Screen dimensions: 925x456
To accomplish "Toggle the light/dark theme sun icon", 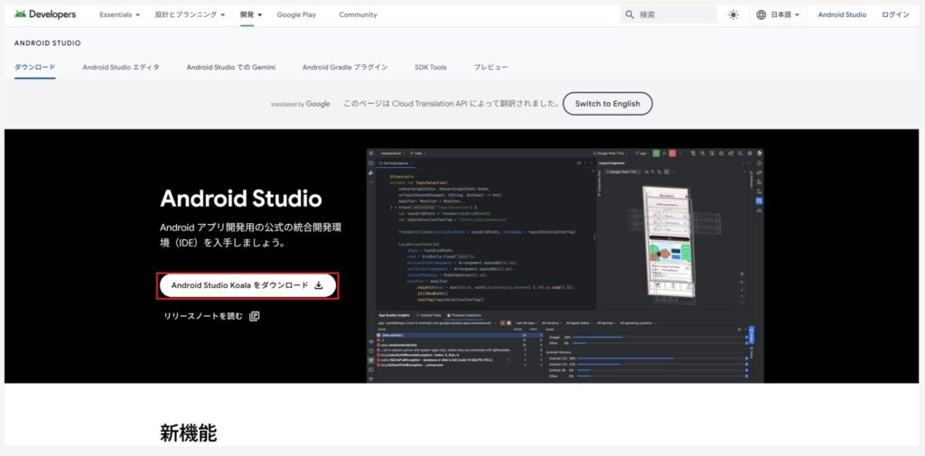I will [x=733, y=14].
